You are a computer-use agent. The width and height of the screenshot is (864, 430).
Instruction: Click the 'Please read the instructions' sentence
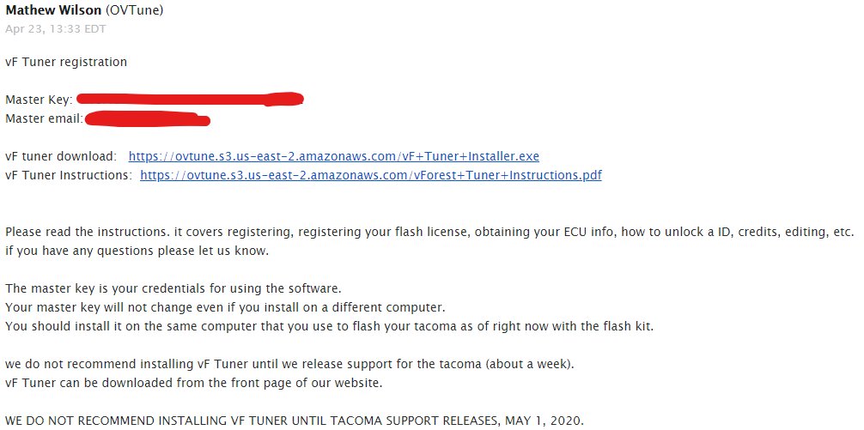(x=429, y=233)
